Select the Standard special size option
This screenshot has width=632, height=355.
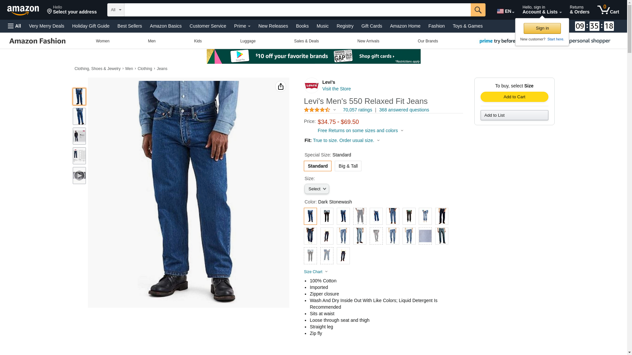point(318,166)
